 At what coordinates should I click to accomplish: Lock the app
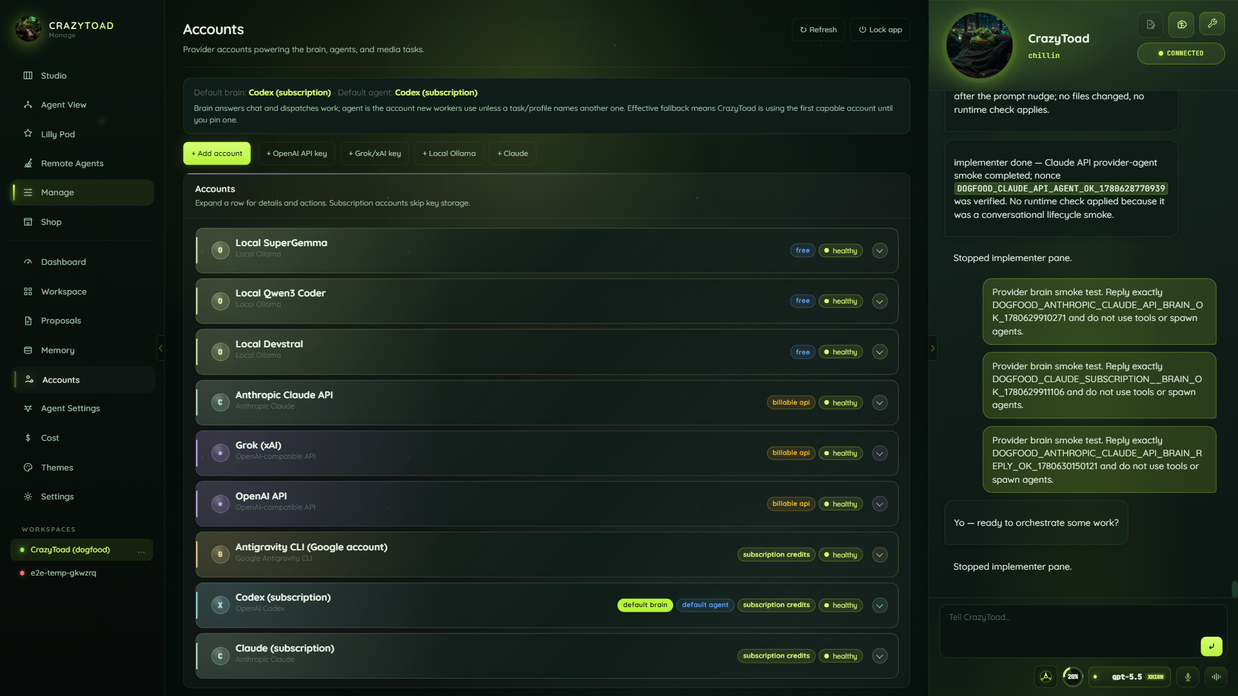[880, 30]
